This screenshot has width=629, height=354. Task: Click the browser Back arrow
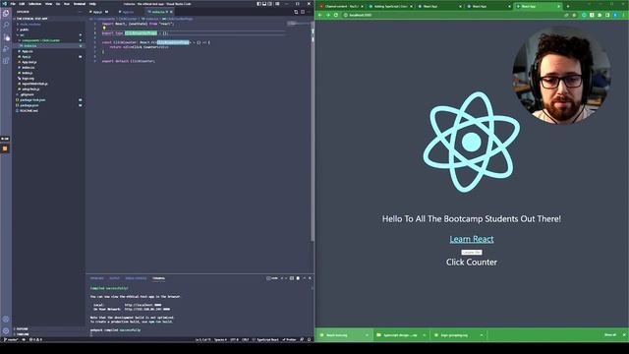(320, 15)
